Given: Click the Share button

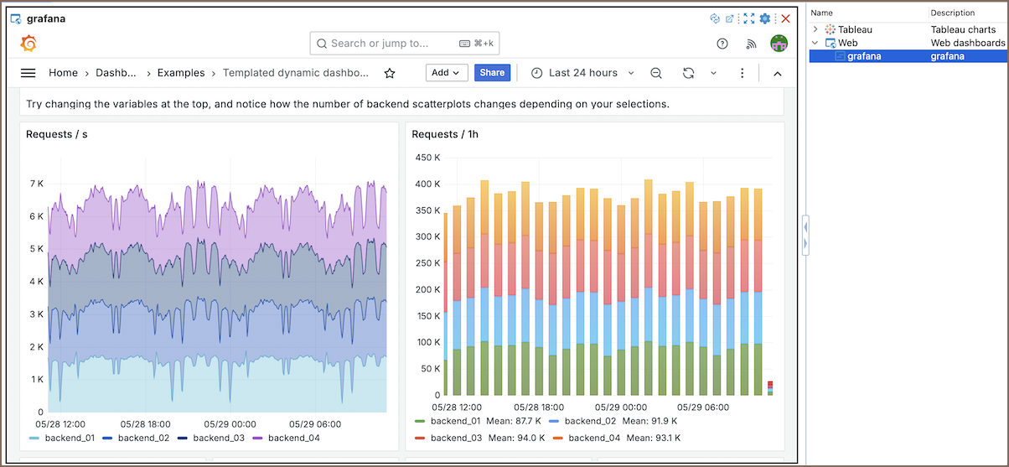Looking at the screenshot, I should (x=492, y=73).
